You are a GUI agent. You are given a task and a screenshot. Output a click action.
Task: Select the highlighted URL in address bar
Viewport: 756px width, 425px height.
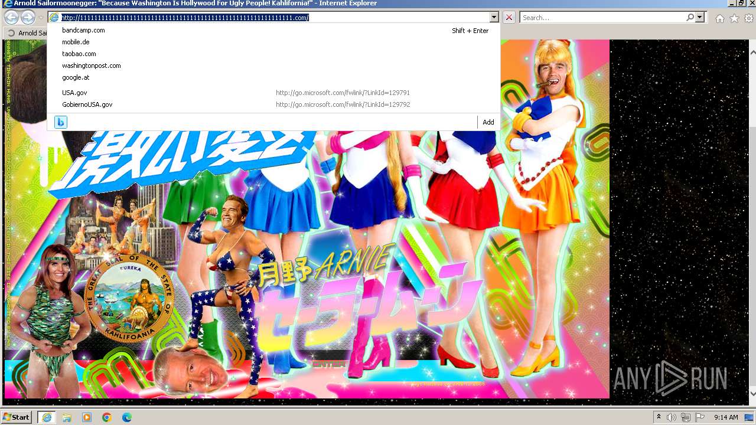point(185,18)
